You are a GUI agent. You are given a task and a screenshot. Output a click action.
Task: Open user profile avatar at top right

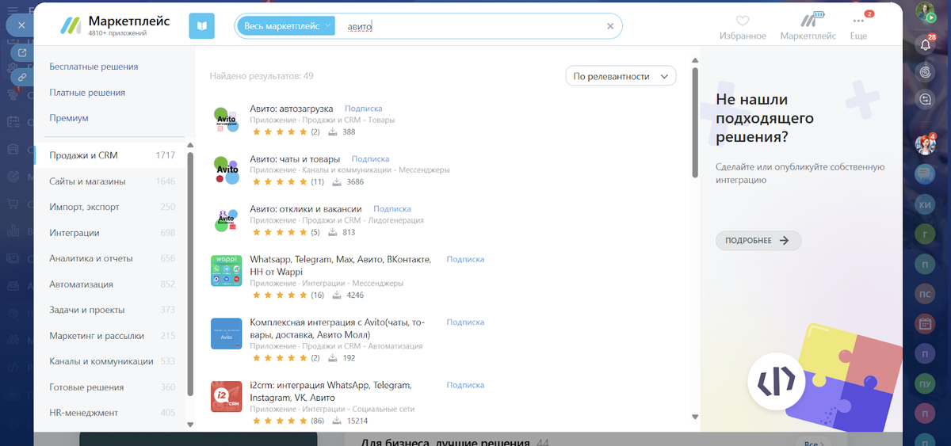click(925, 11)
